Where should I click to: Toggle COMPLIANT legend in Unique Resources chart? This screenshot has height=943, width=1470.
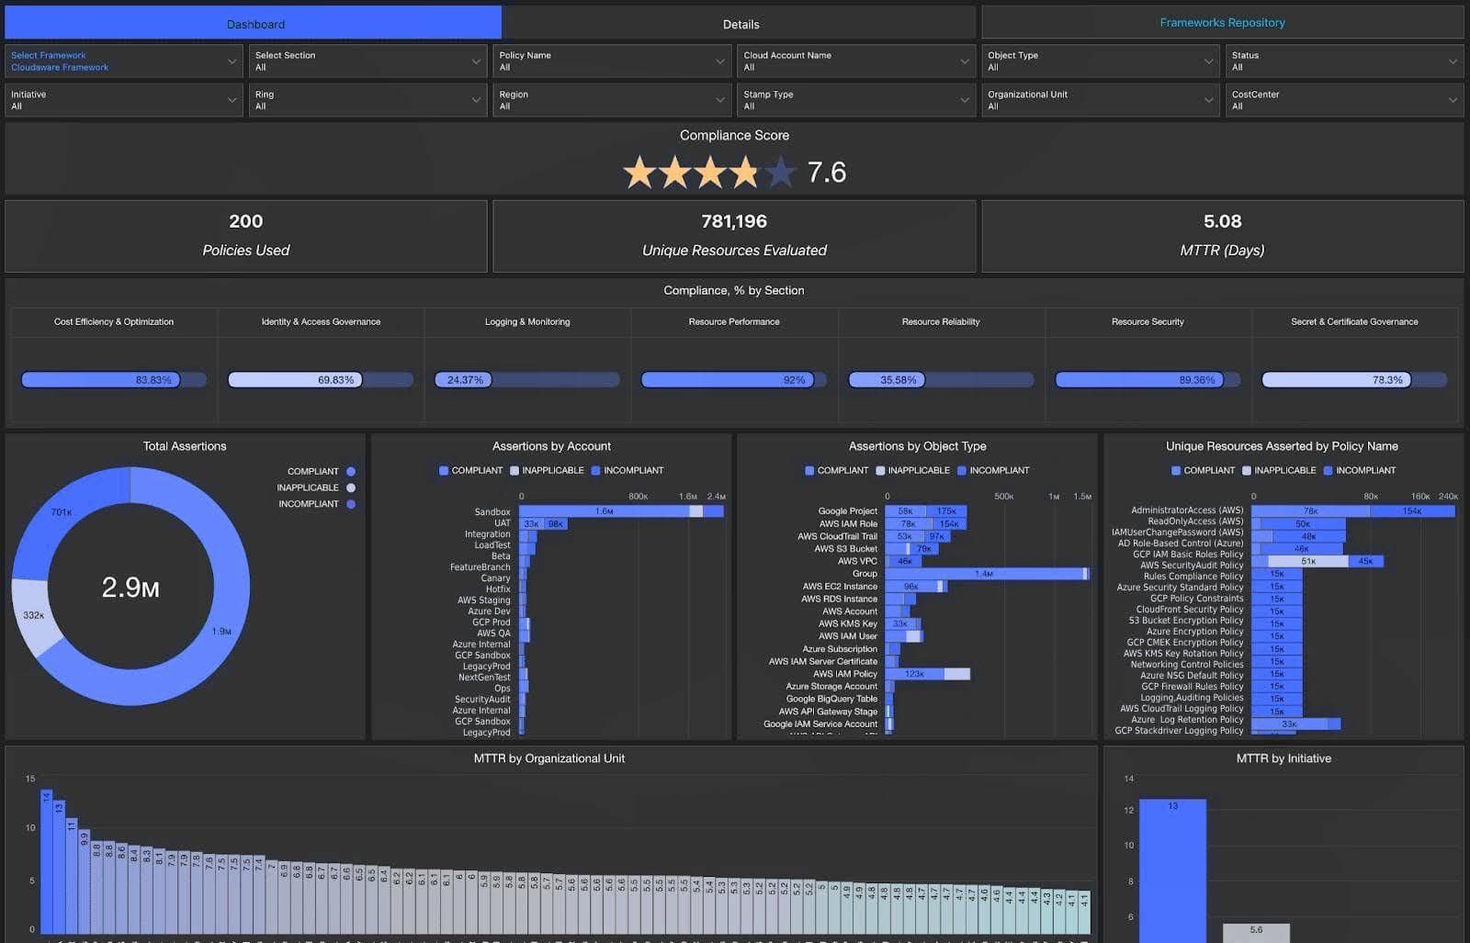(x=1203, y=470)
